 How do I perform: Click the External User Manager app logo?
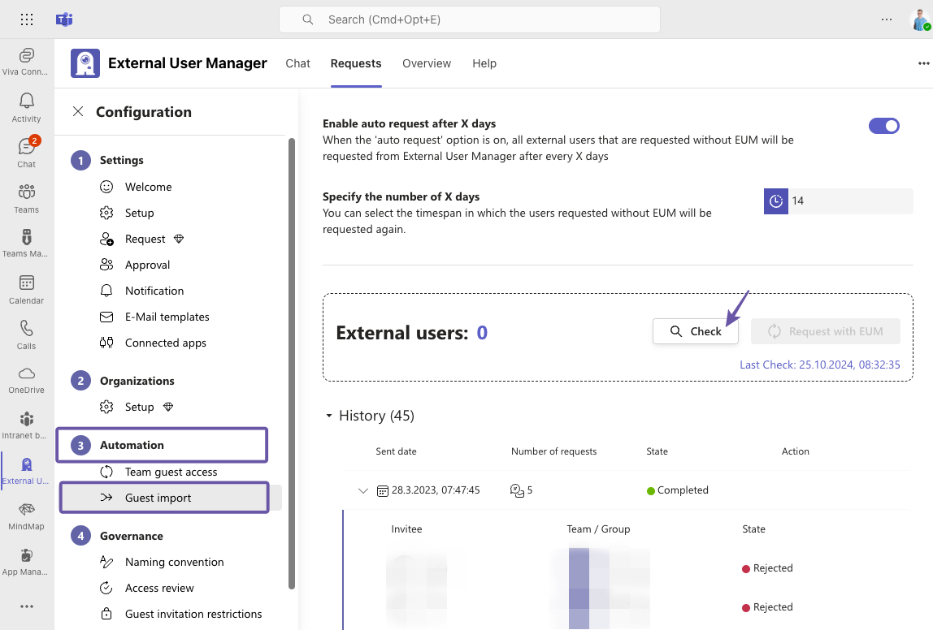click(x=85, y=63)
